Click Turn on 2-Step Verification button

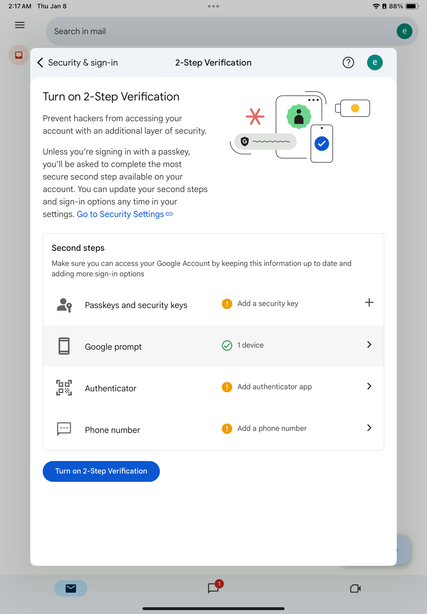click(101, 471)
